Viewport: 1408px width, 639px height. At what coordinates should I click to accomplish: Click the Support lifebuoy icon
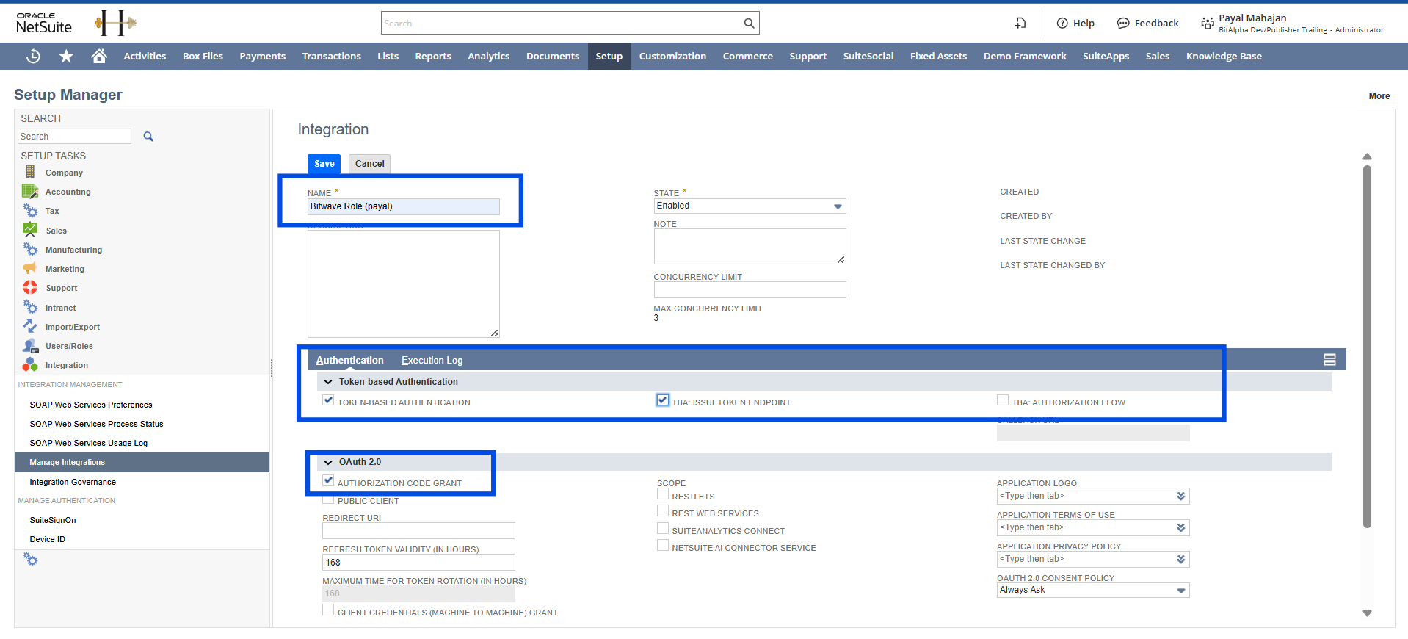coord(30,287)
